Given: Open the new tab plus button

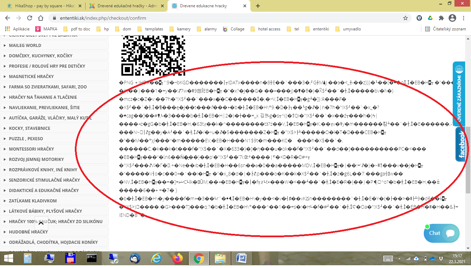Looking at the screenshot, I should point(258,6).
